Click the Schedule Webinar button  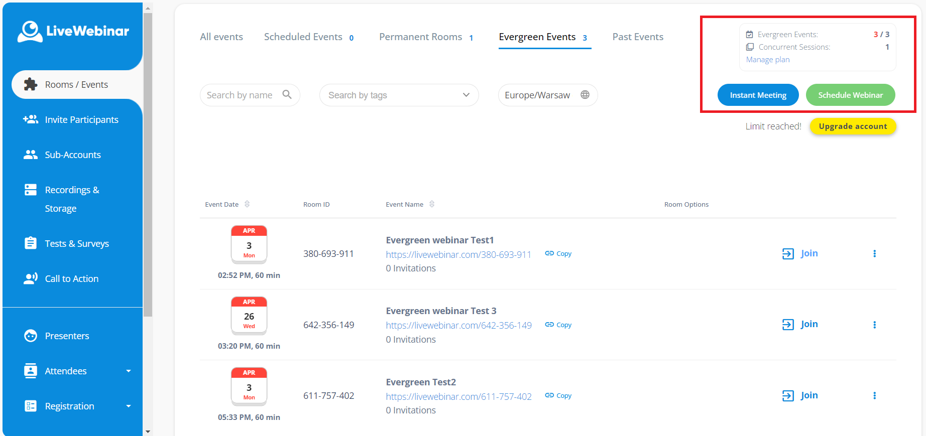[850, 95]
